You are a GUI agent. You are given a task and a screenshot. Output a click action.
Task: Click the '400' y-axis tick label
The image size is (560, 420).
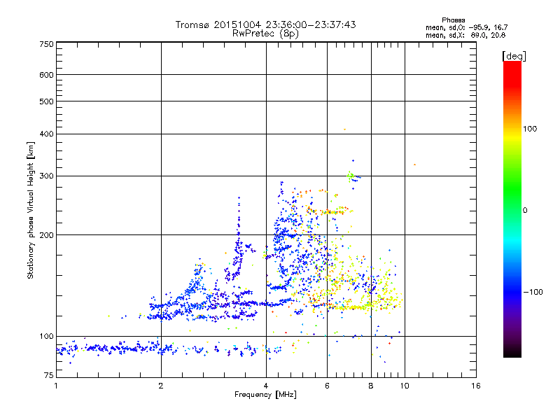(x=46, y=134)
